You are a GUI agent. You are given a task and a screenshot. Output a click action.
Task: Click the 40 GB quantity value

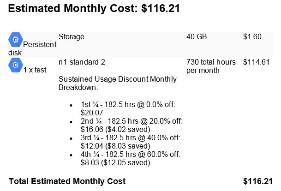pos(197,36)
